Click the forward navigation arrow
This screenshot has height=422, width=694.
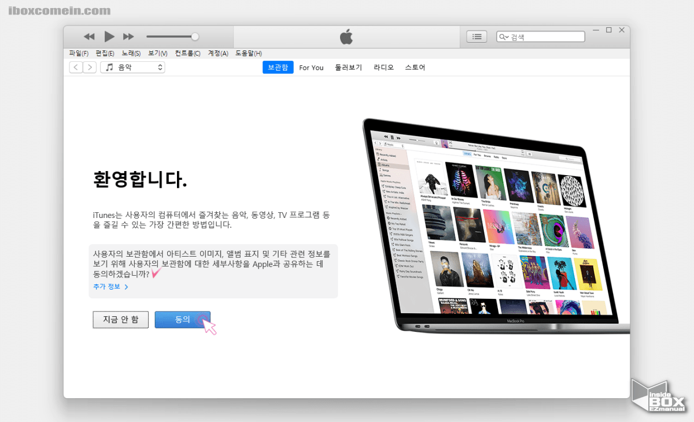pos(90,67)
